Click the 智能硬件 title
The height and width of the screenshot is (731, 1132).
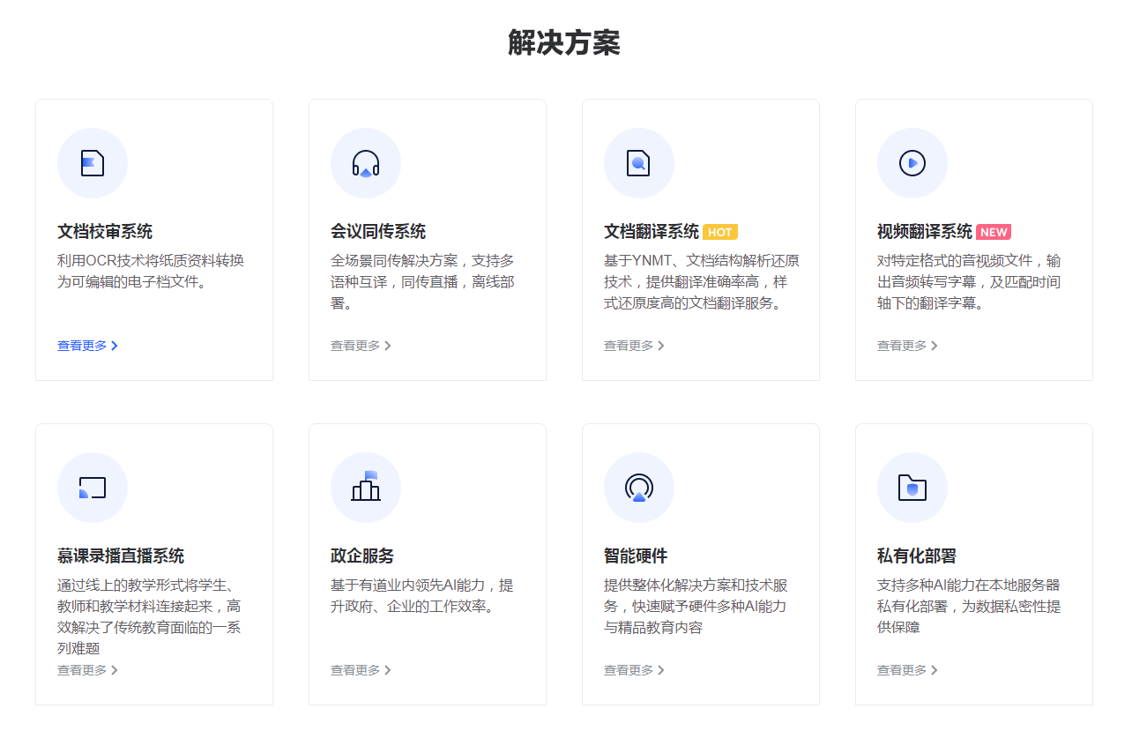[x=636, y=556]
